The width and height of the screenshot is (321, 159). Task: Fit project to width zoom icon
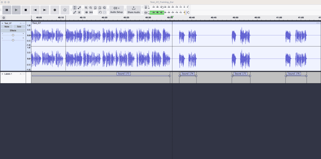coord(100,8)
